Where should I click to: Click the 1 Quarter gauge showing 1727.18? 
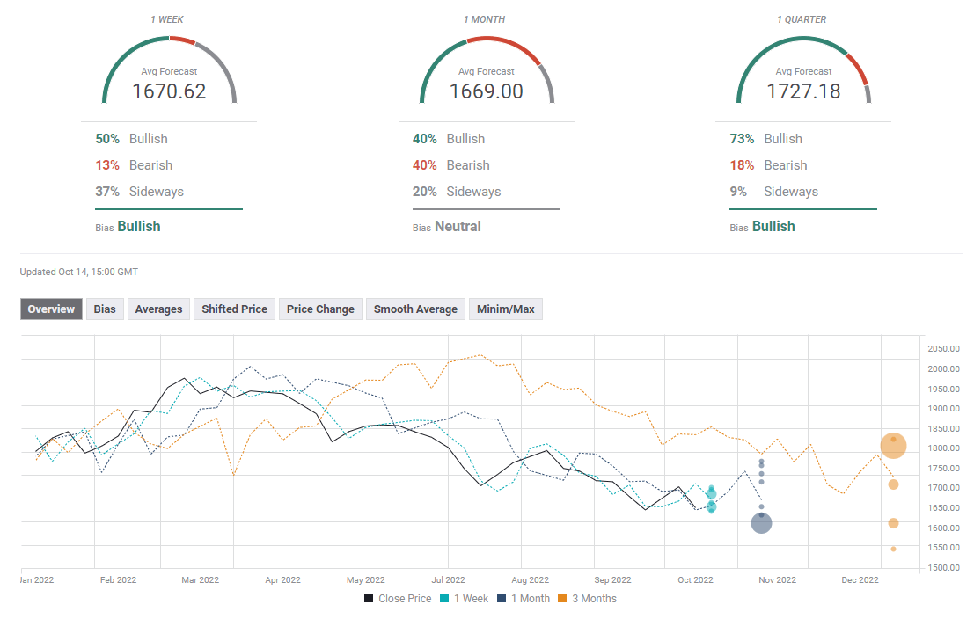tap(803, 72)
